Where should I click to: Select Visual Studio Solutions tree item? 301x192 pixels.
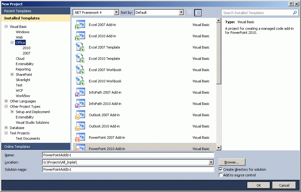click(x=32, y=122)
